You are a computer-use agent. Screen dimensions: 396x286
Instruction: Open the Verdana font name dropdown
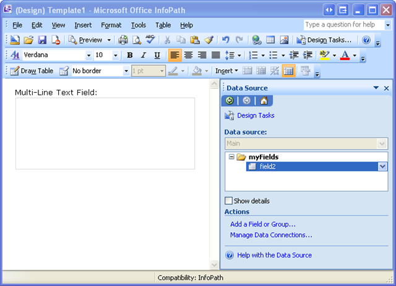coord(89,55)
